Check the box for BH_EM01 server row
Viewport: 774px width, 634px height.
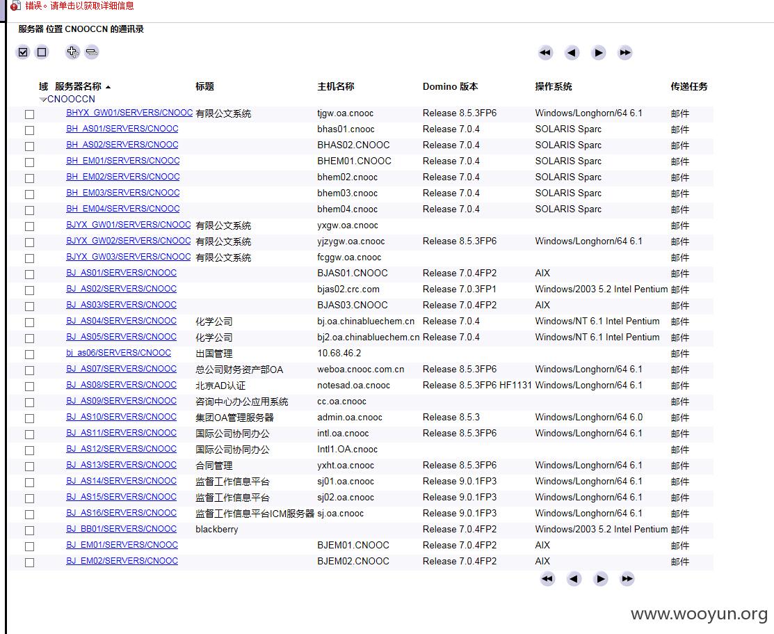click(x=30, y=162)
